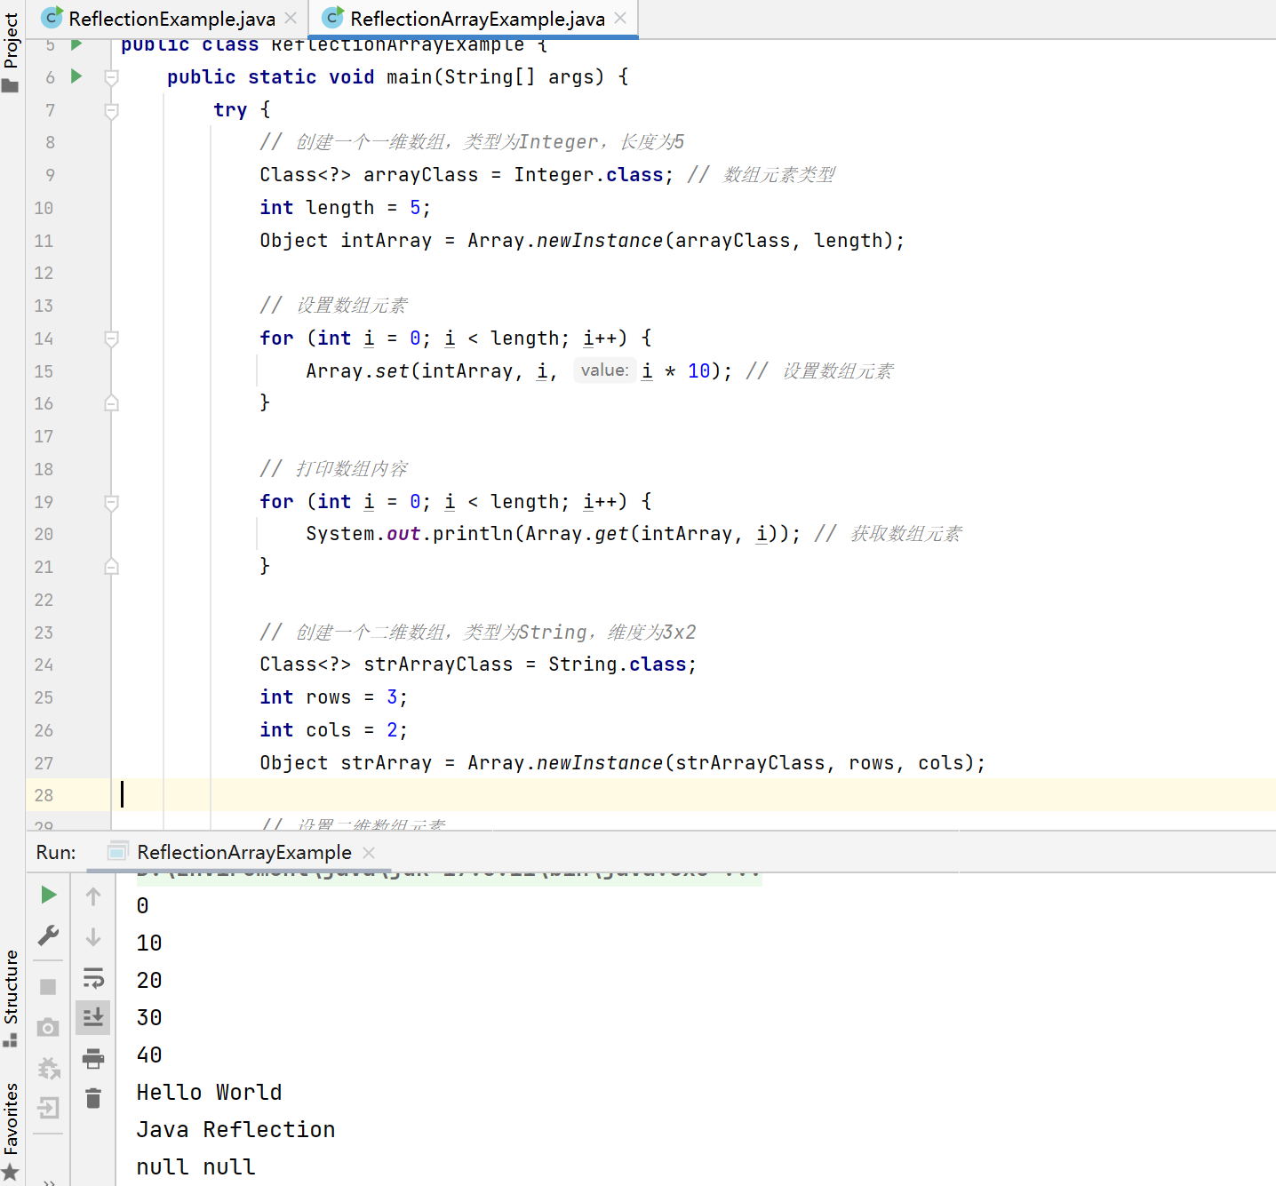Click output value 10 in console

tap(149, 943)
